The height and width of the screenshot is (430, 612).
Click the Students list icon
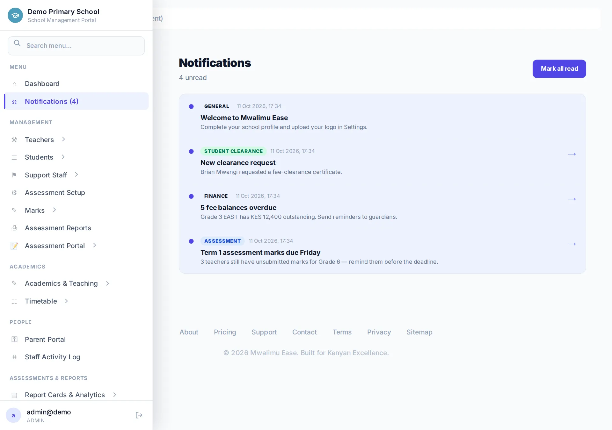tap(14, 157)
